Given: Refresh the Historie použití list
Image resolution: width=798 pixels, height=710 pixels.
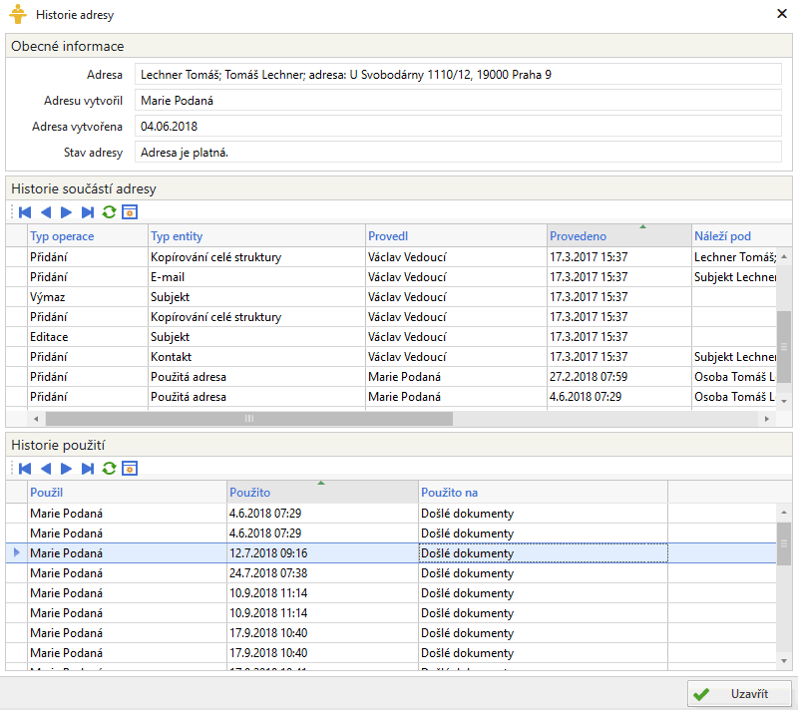Looking at the screenshot, I should tap(109, 468).
